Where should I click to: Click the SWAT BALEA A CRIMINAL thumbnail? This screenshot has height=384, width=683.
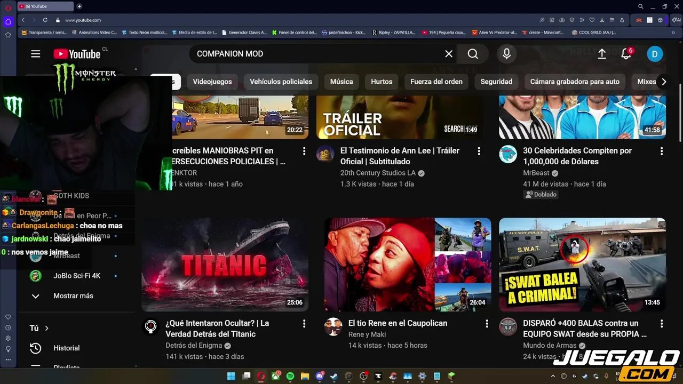(582, 265)
